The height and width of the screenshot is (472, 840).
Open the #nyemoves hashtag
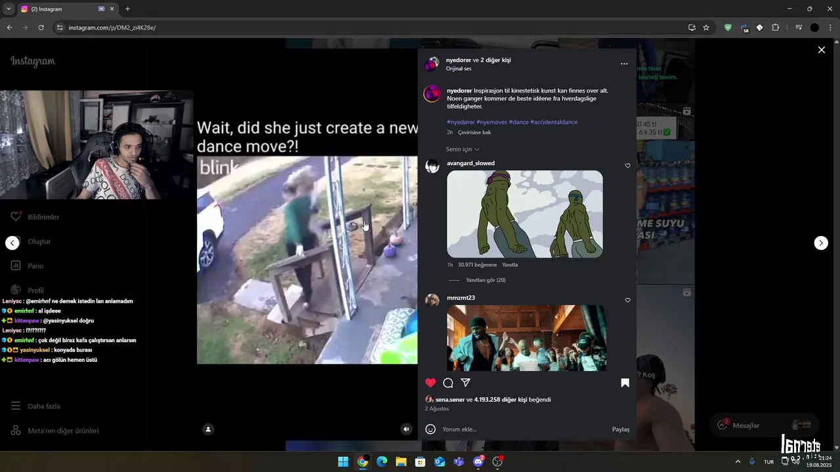tap(492, 122)
